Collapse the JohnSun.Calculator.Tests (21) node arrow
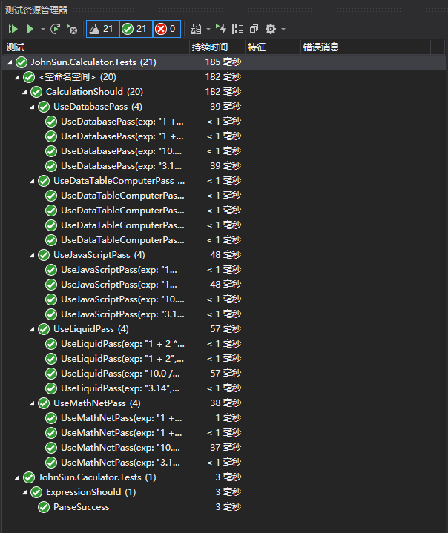Screen dimensions: 448x533 click(10, 62)
